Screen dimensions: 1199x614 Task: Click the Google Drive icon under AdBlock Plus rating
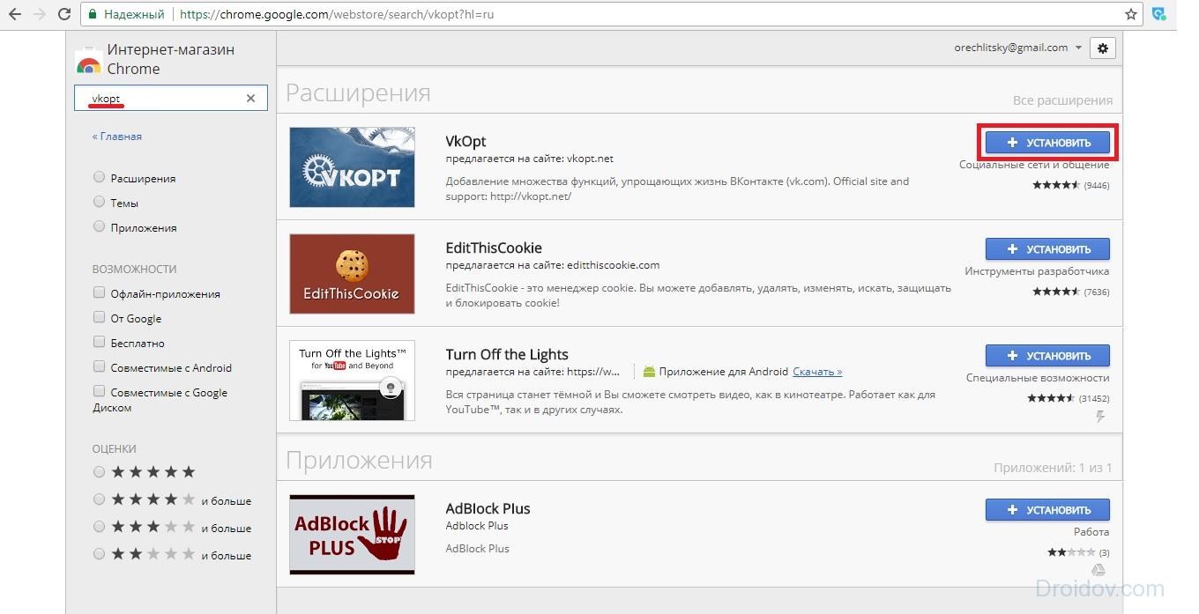pos(1099,571)
